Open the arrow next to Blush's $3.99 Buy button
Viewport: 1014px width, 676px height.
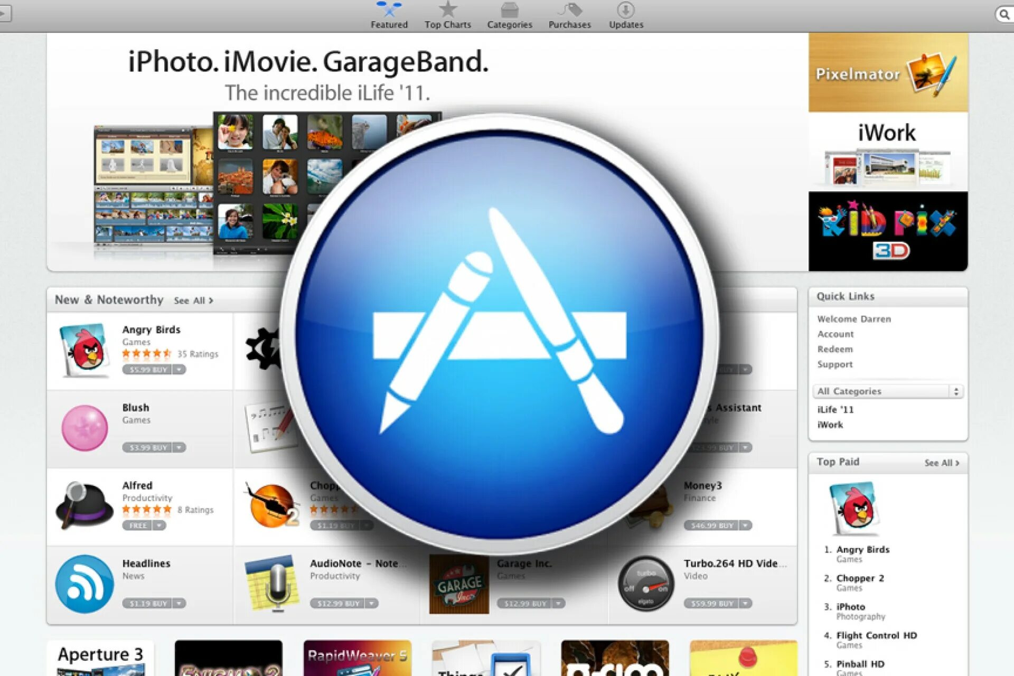click(x=180, y=448)
